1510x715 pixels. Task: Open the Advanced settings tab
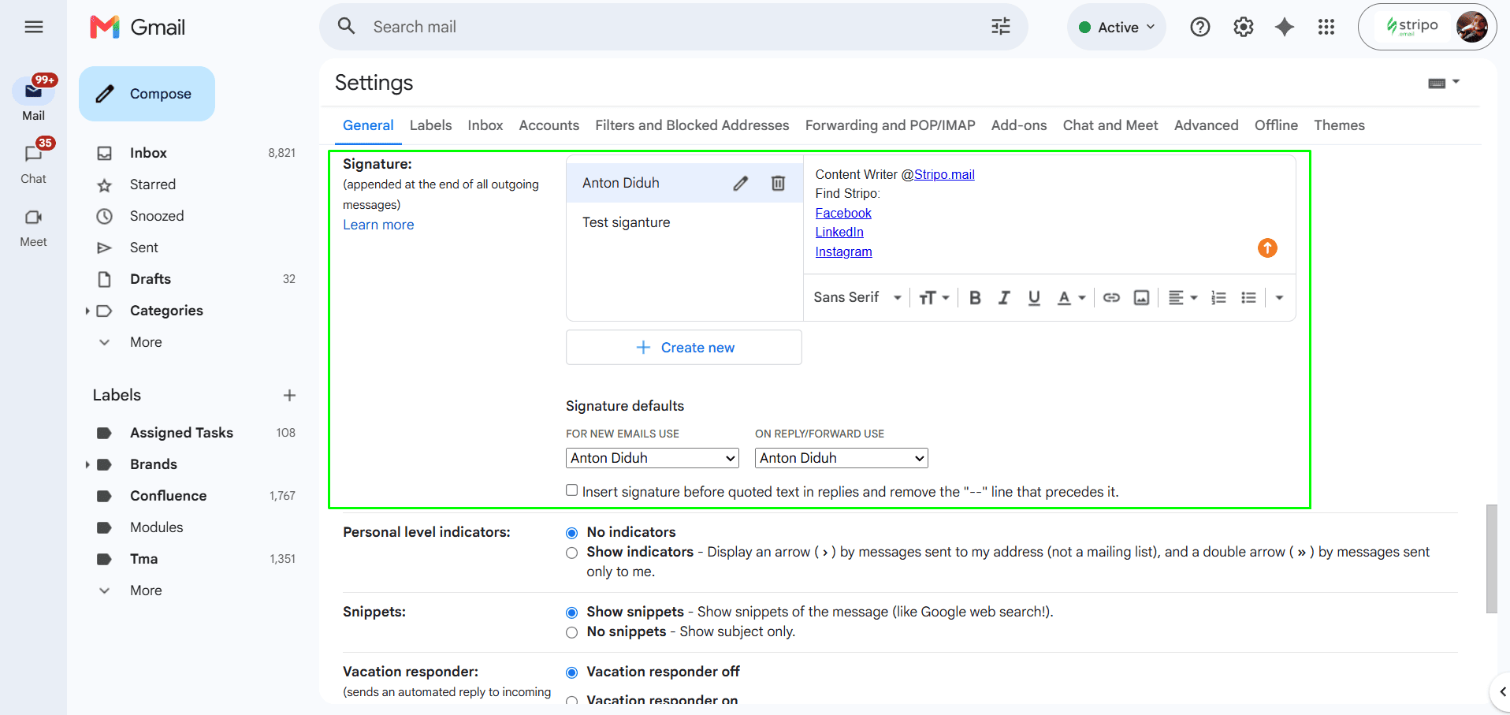pos(1206,125)
